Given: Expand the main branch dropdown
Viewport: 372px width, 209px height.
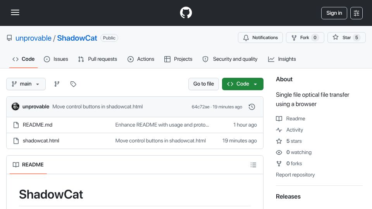Looking at the screenshot, I should tap(26, 84).
